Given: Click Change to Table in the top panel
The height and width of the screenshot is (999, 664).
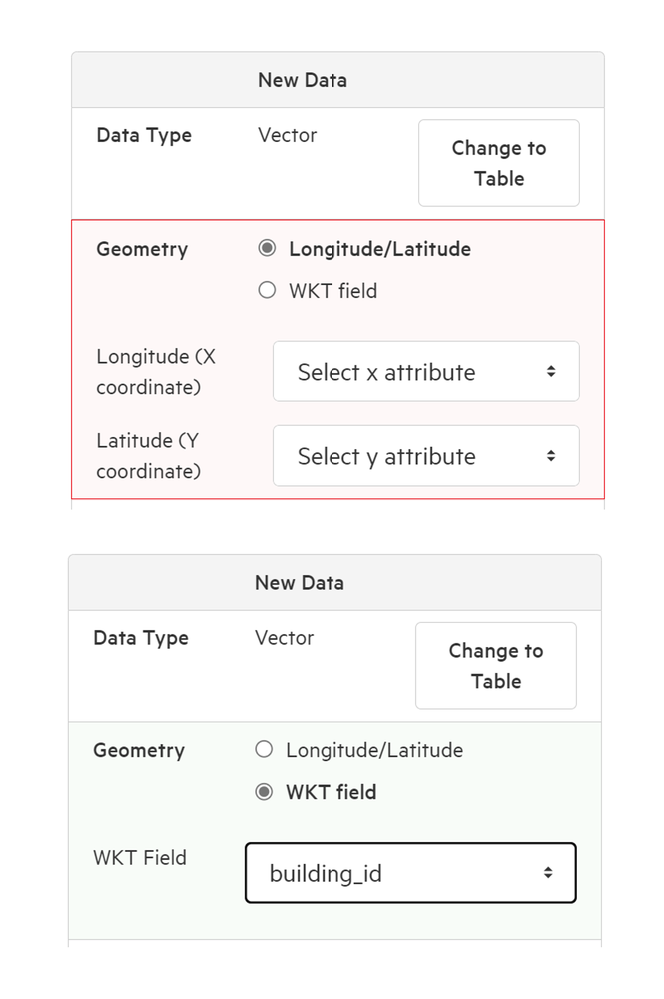Looking at the screenshot, I should click(498, 163).
